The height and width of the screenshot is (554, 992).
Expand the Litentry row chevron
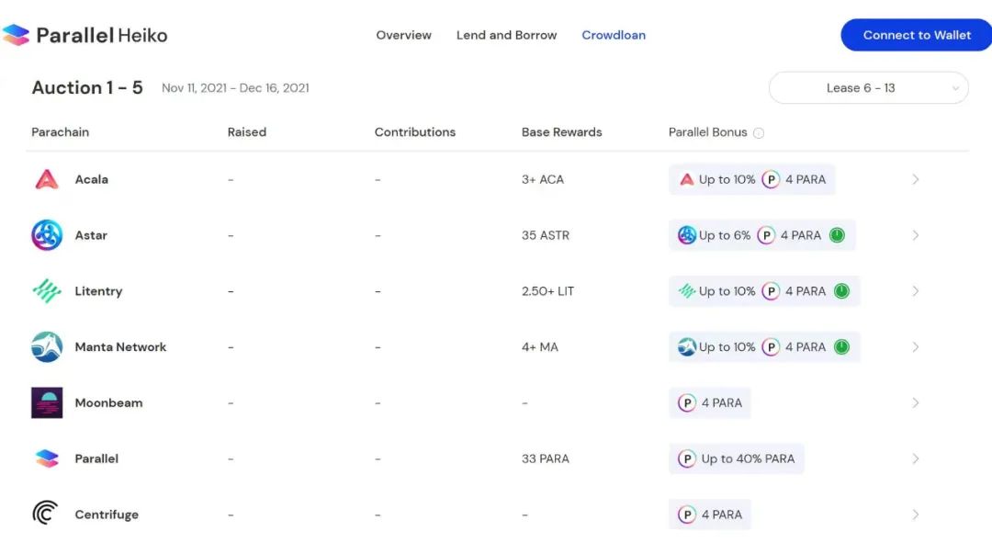point(916,291)
